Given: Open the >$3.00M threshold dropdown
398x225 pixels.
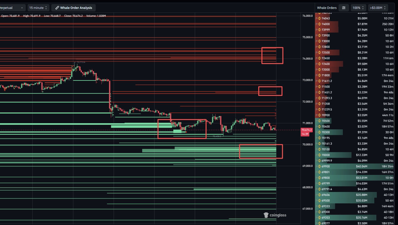Looking at the screenshot, I should (x=377, y=8).
